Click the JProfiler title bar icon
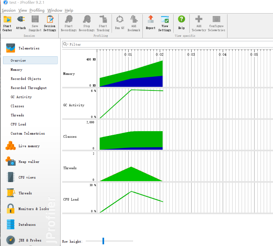The image size is (273, 246). pyautogui.click(x=6, y=2)
